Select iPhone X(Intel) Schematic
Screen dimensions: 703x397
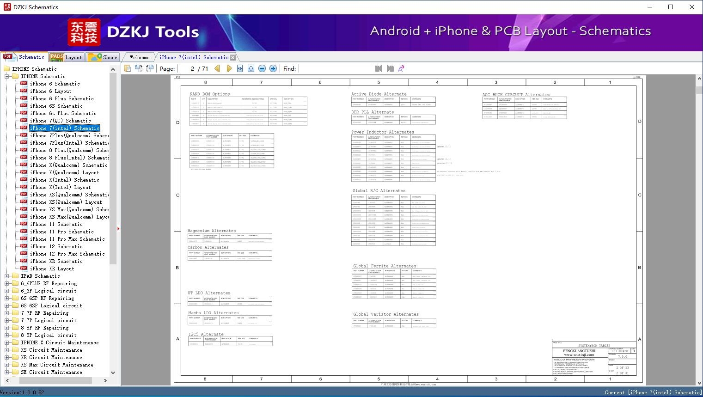pos(65,180)
